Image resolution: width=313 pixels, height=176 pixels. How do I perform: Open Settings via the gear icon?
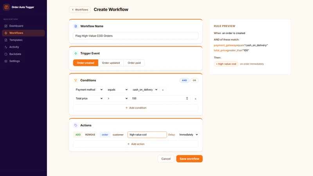coord(6,61)
